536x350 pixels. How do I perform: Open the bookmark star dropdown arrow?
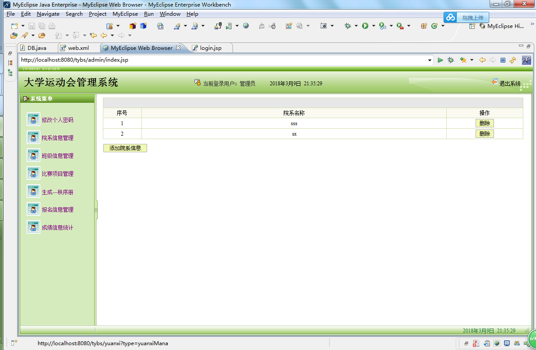pos(472,60)
